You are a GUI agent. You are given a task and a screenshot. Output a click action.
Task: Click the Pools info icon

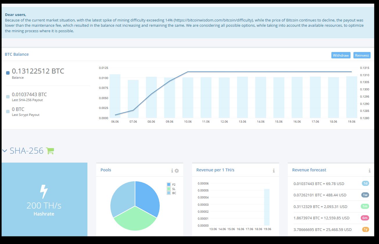point(172,171)
